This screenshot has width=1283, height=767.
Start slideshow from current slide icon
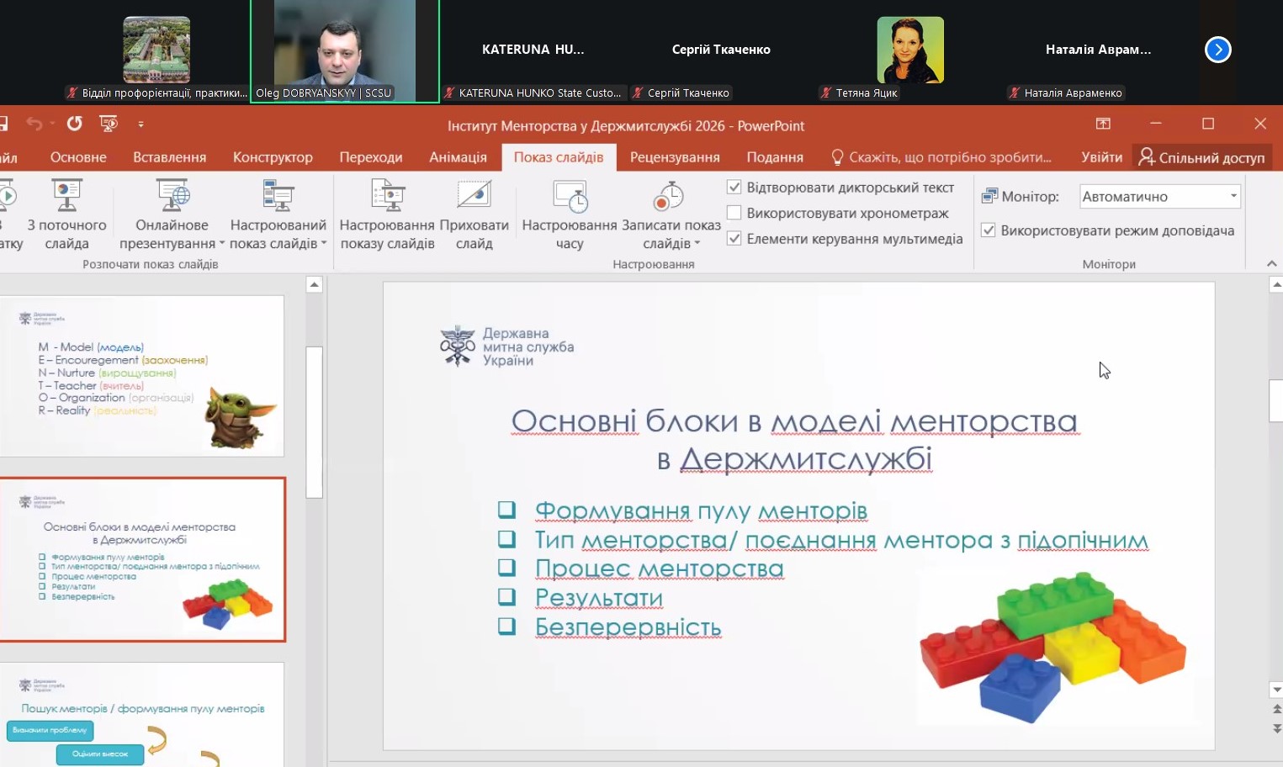tap(66, 196)
